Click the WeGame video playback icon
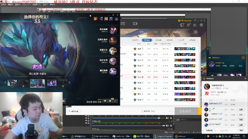This screenshot has height=139, width=248. 135,24
